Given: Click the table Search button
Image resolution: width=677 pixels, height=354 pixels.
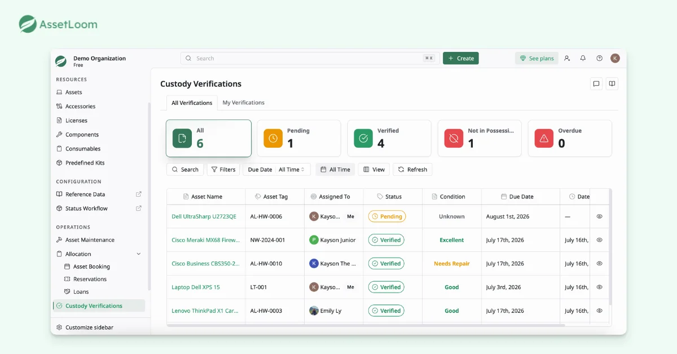Looking at the screenshot, I should [185, 169].
